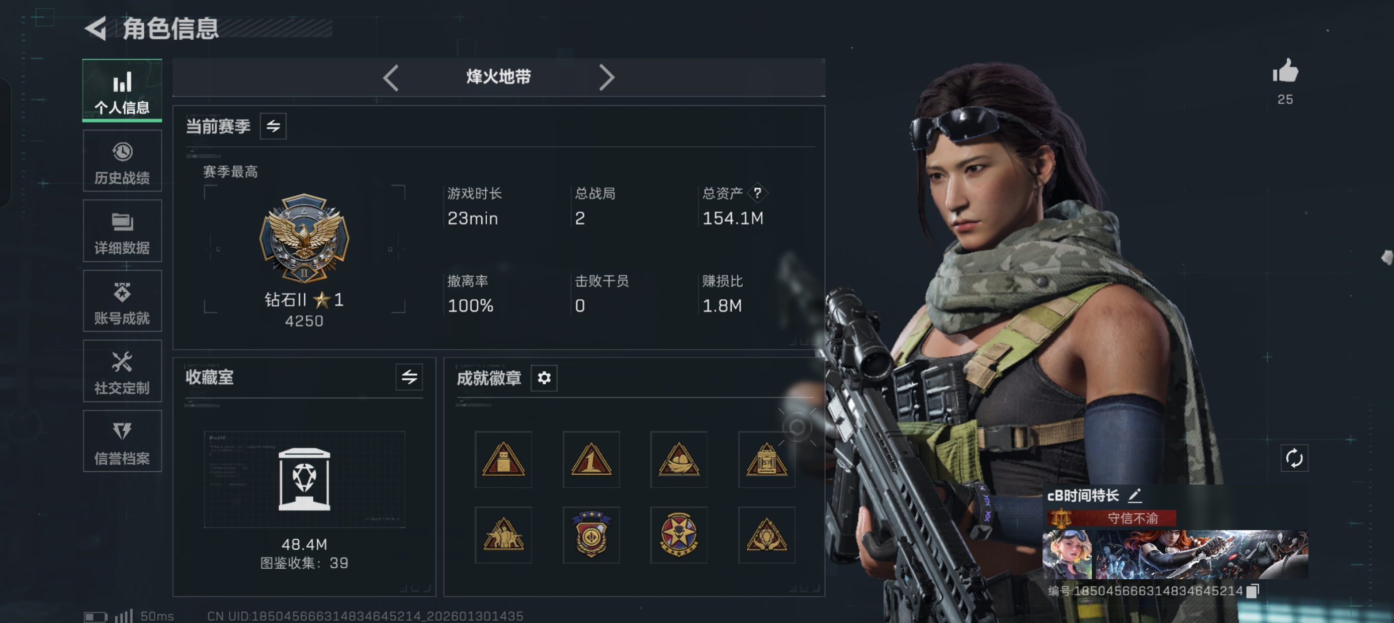The width and height of the screenshot is (1394, 623).
Task: Rotate character model with the refresh icon
Action: 1294,459
